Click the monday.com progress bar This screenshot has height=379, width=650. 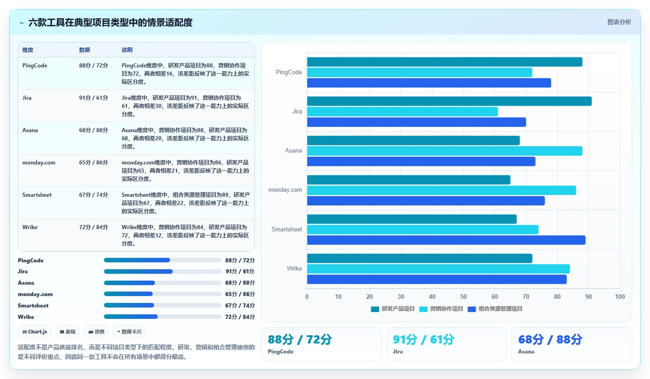point(163,294)
